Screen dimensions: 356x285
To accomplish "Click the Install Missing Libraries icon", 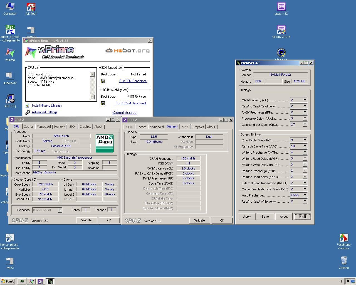I will point(27,106).
